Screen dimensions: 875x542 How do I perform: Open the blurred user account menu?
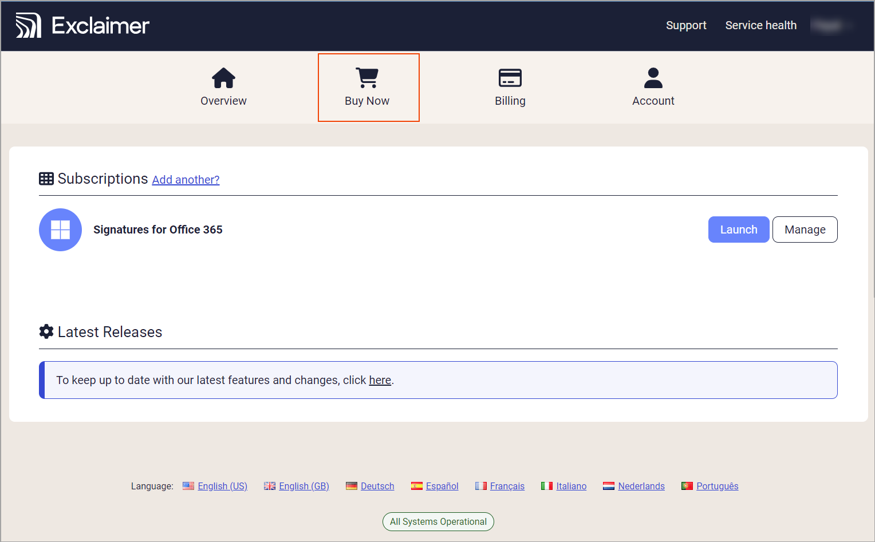[x=830, y=26]
